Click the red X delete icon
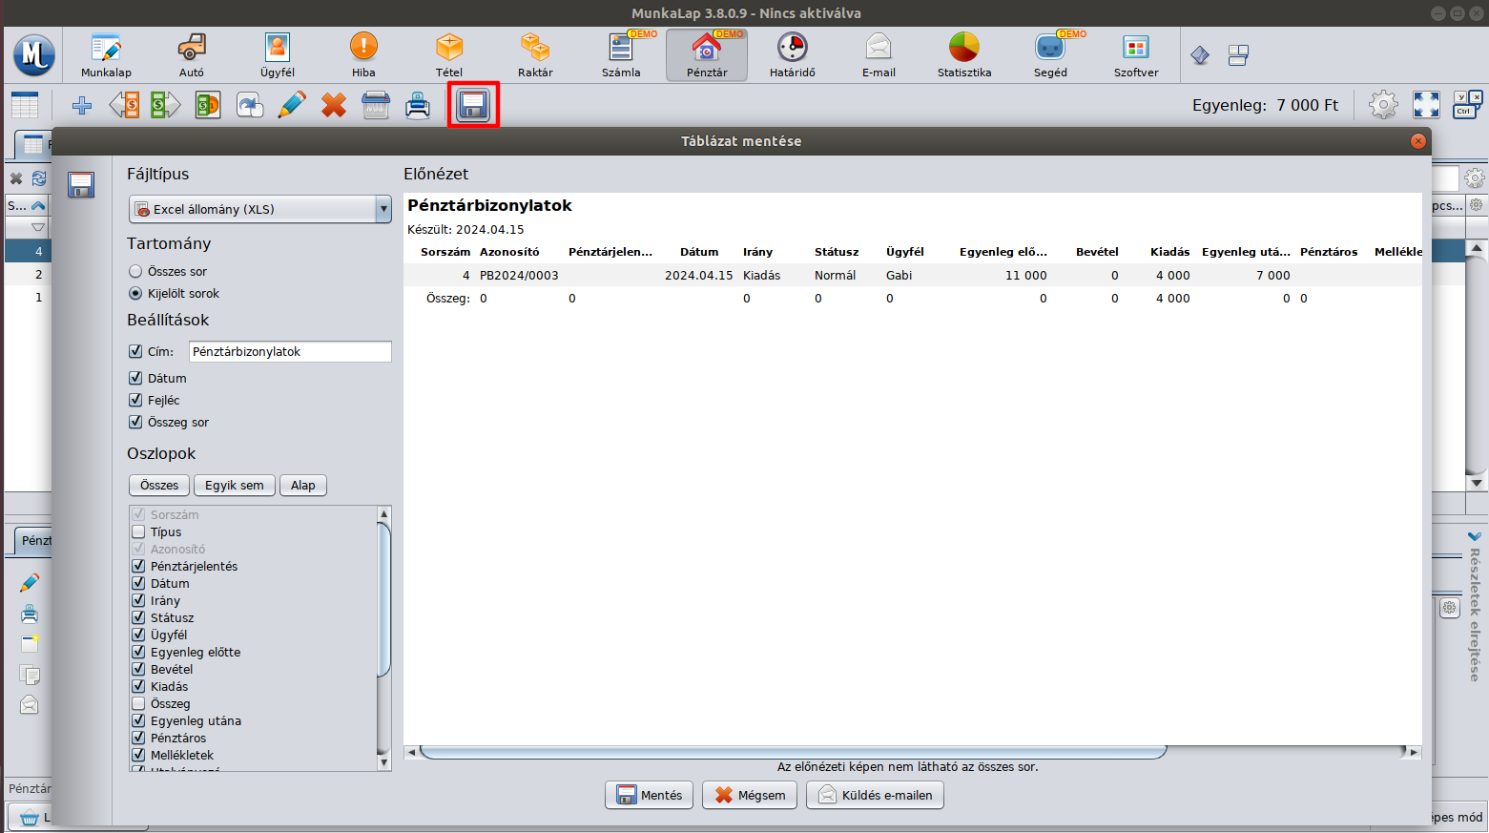 click(x=333, y=105)
